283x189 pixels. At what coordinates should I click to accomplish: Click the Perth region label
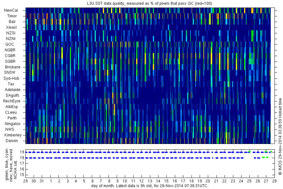(x=12, y=118)
